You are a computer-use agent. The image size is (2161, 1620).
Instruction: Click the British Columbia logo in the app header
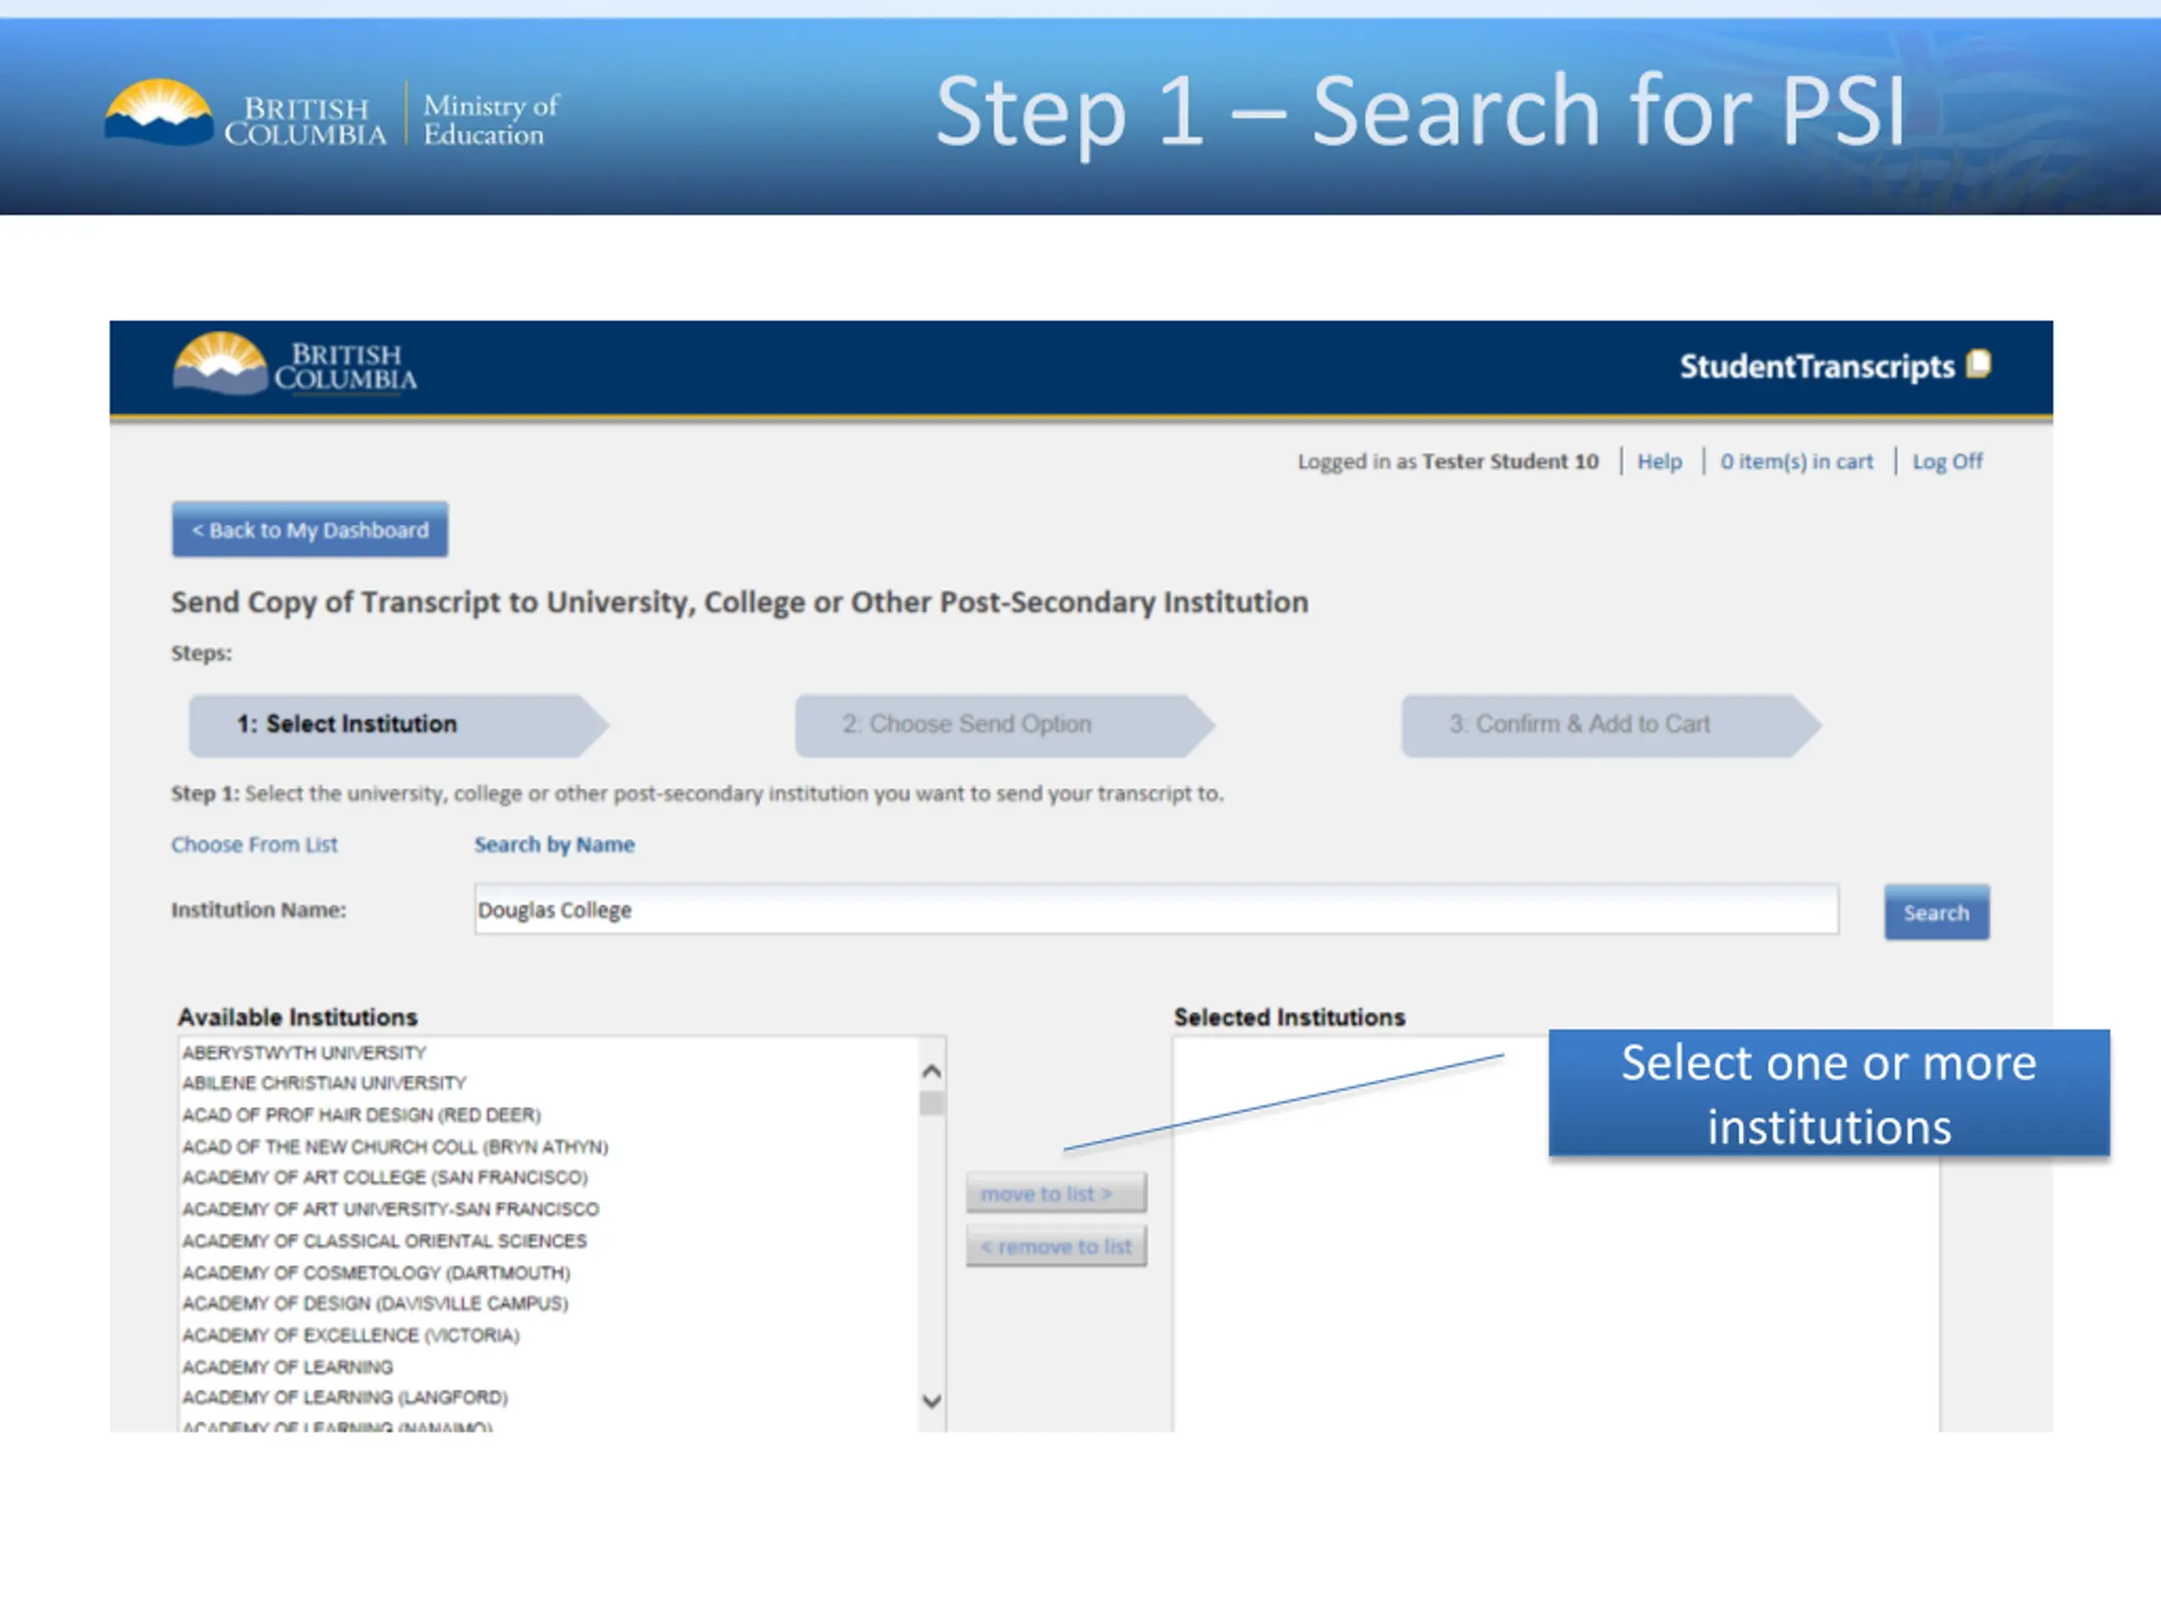tap(294, 364)
